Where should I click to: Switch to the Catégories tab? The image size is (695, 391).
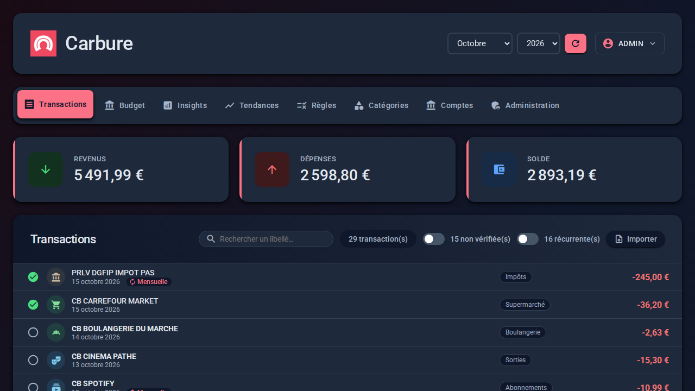point(381,105)
